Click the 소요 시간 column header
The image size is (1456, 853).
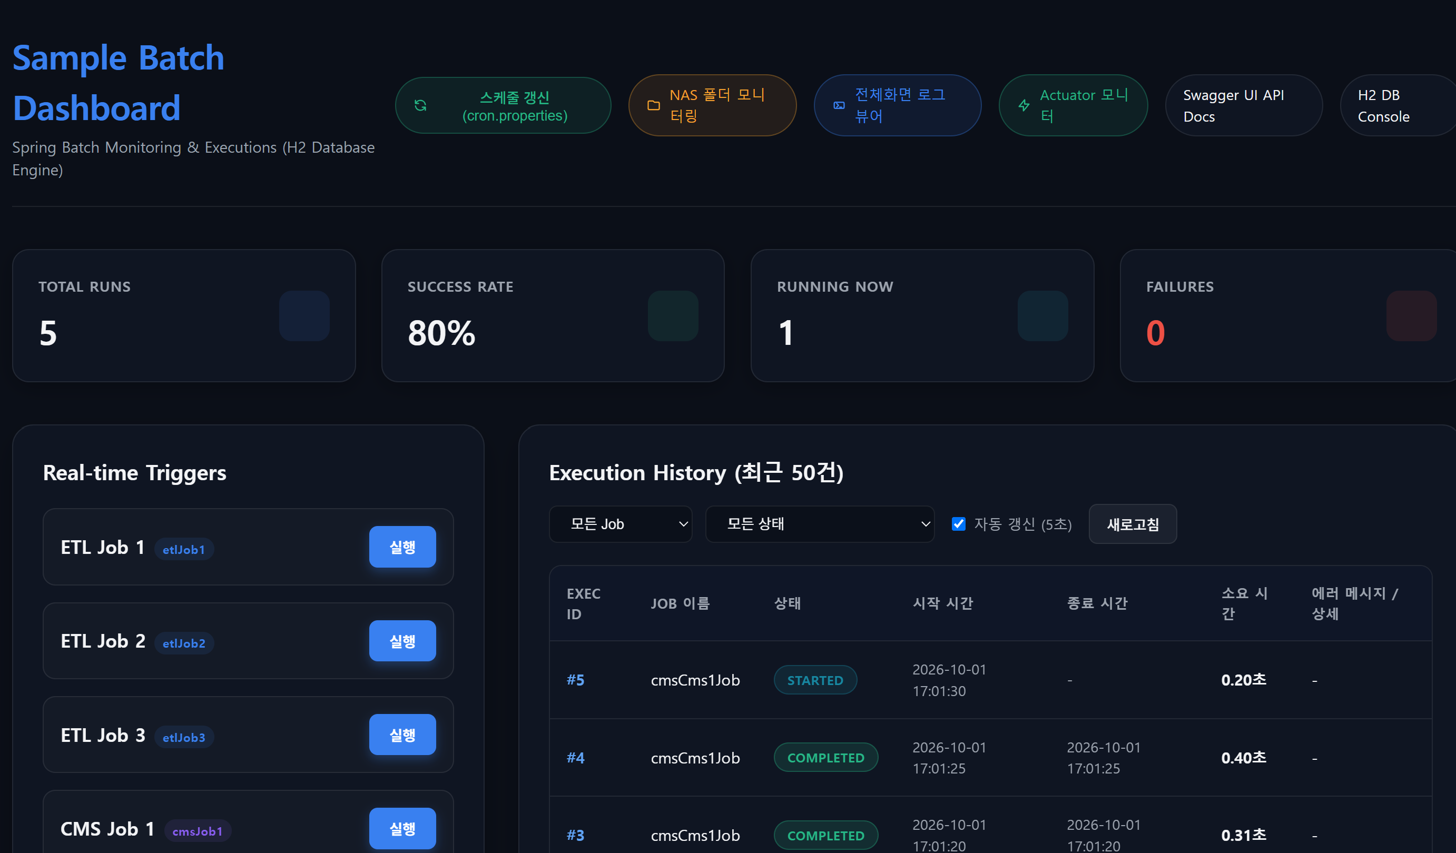click(1245, 603)
